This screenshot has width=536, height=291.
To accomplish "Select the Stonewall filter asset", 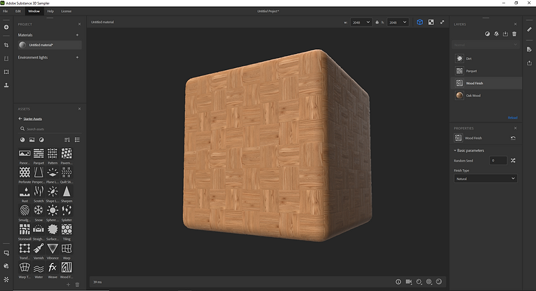I will (x=25, y=229).
